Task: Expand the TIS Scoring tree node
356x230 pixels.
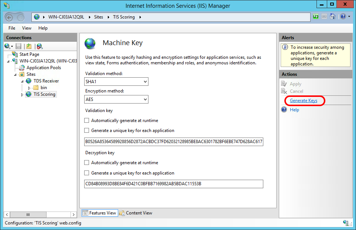Action: tap(22, 95)
